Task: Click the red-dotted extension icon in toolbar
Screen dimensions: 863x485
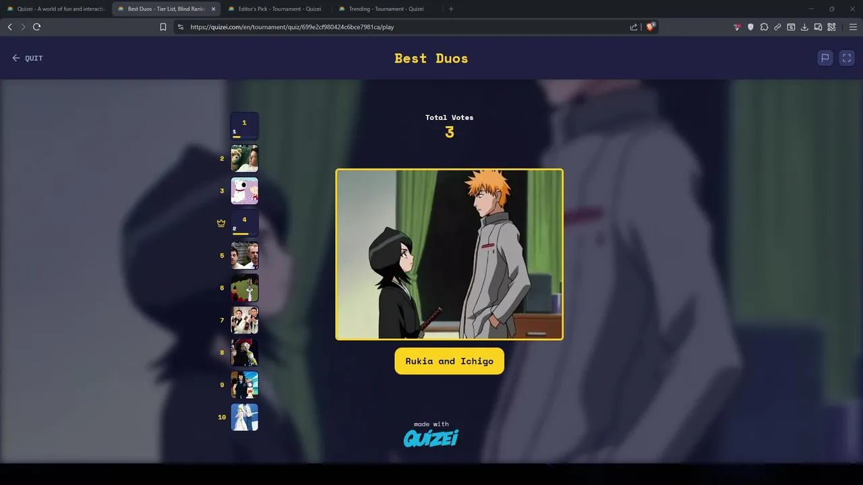Action: click(737, 27)
